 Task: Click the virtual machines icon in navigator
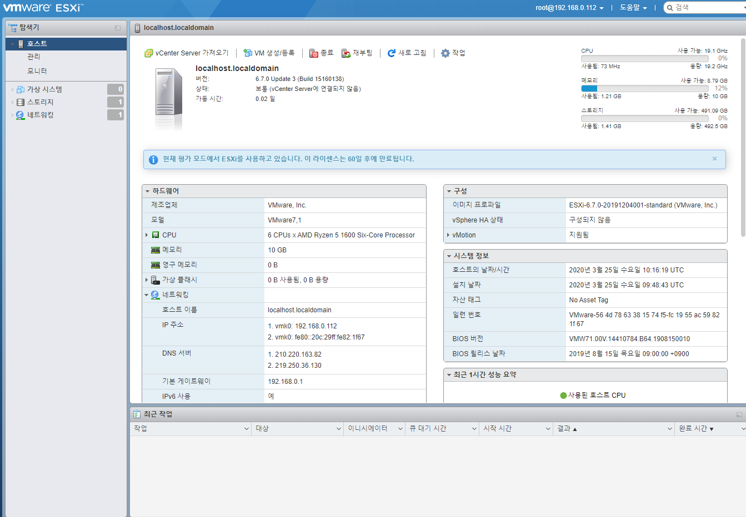pos(21,89)
